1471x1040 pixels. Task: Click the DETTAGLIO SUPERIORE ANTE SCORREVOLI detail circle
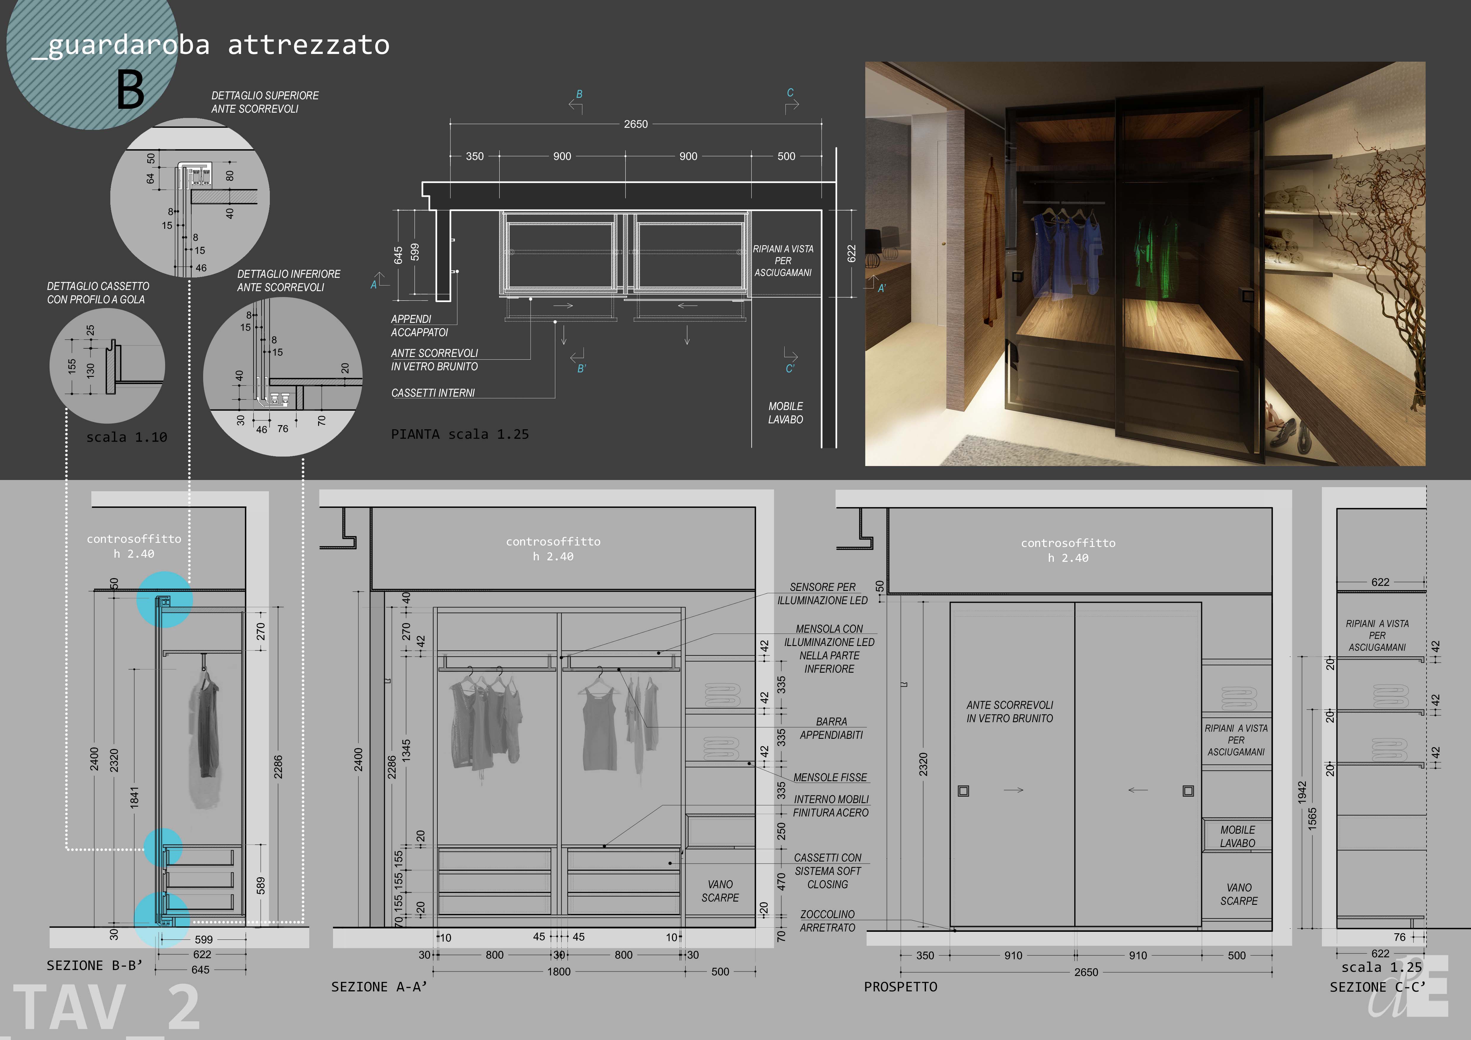tap(190, 197)
